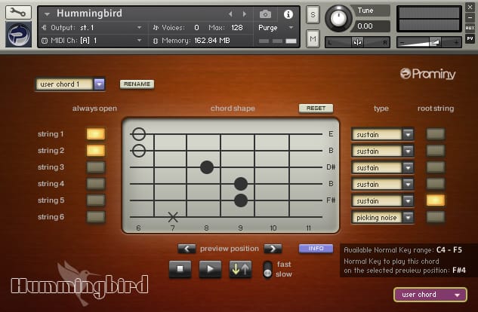Expand string 6 picking noise type dropdown
Screen dimensions: 478x312
(408, 218)
